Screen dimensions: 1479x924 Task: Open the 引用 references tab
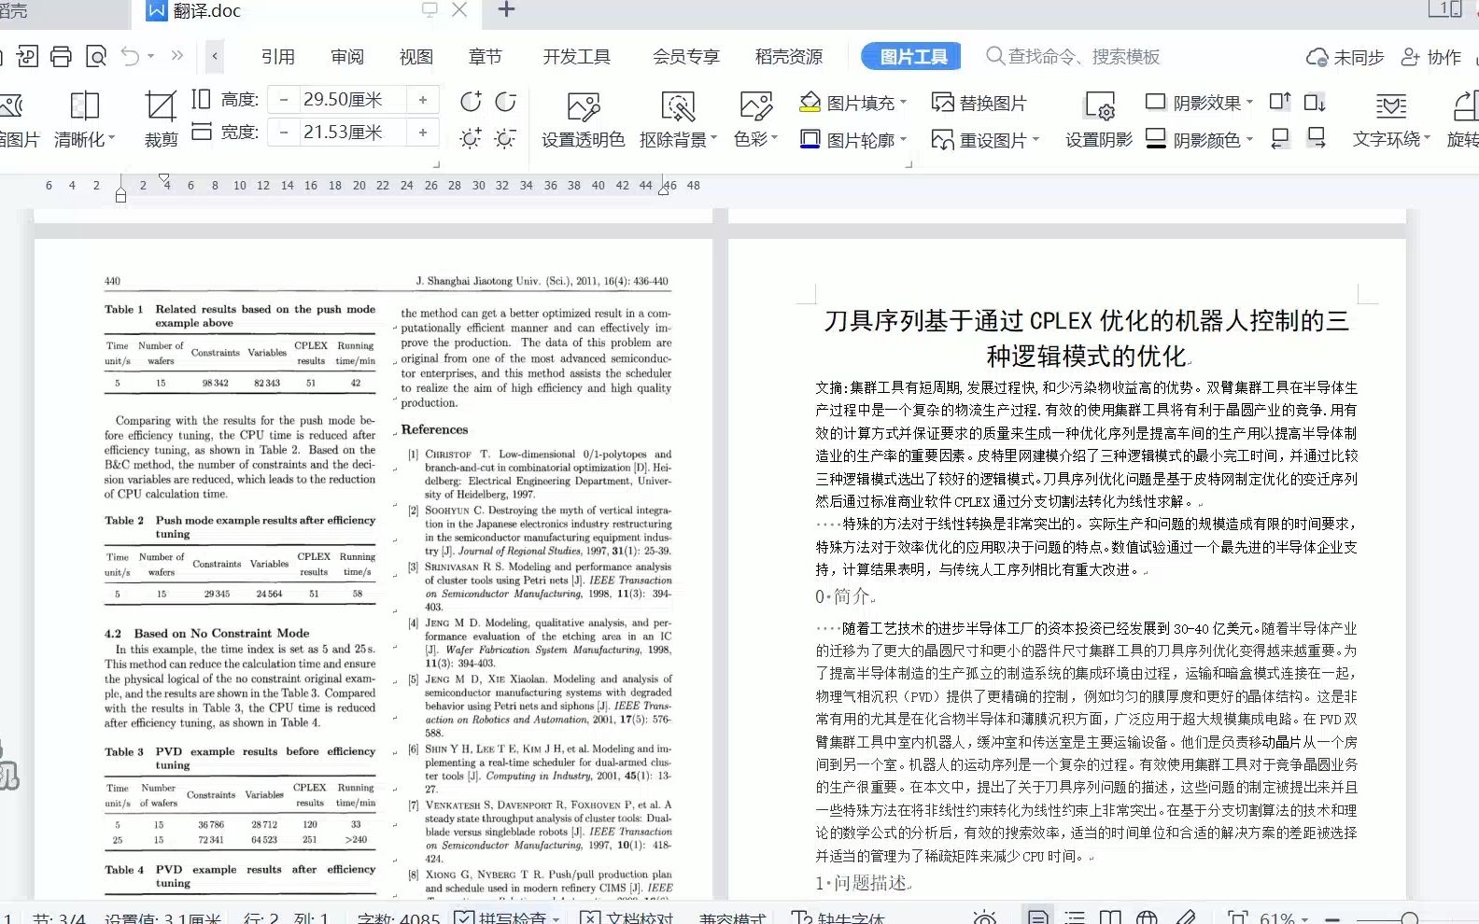277,57
